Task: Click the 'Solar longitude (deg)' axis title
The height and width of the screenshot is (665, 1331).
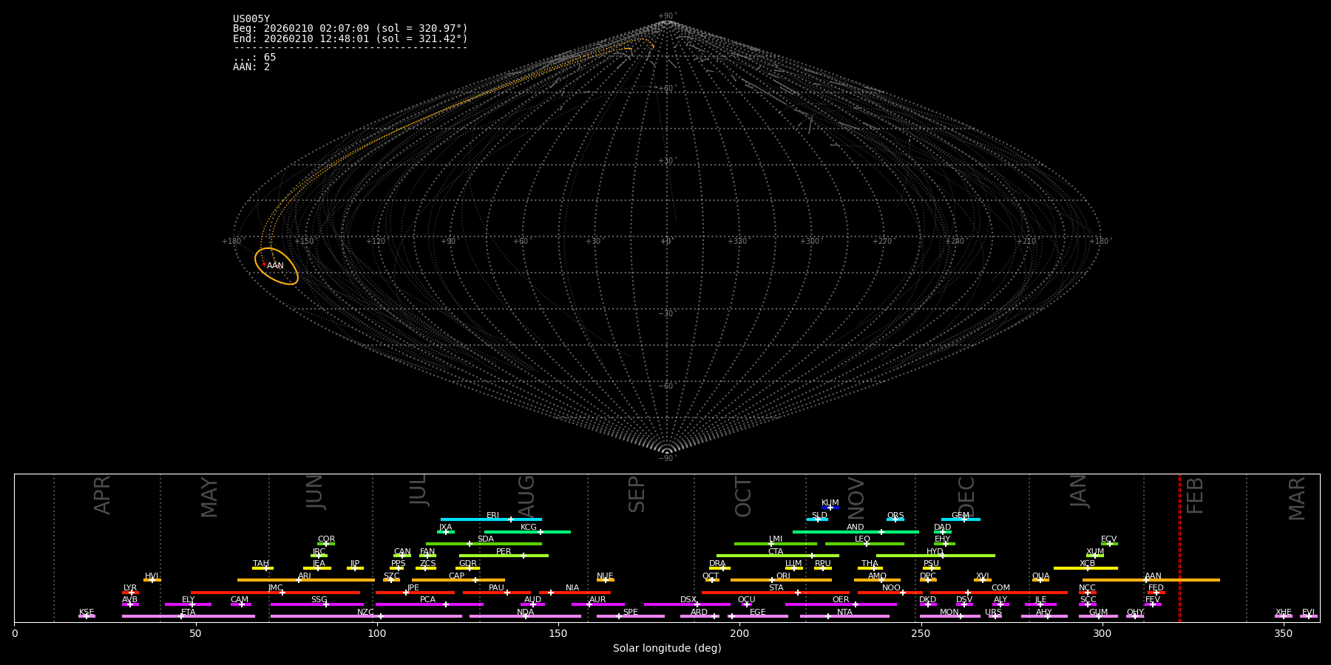Action: pos(667,648)
